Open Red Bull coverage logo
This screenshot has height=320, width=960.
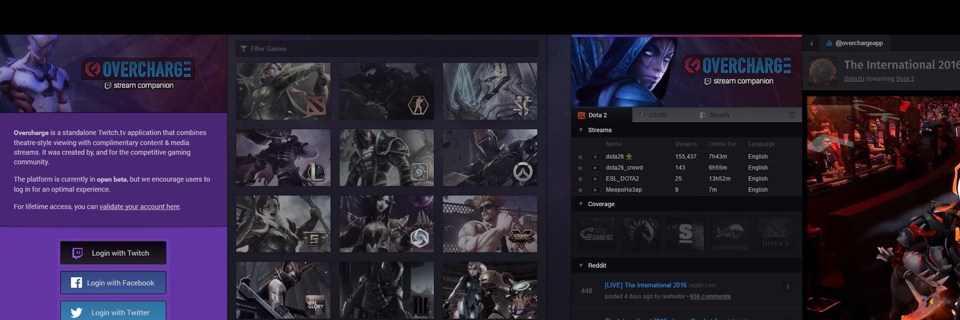point(730,234)
